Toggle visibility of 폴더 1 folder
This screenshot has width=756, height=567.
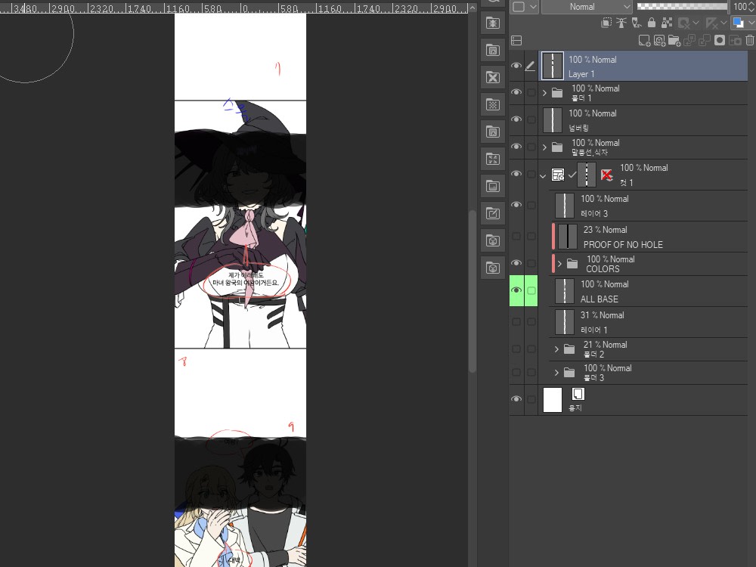(516, 92)
